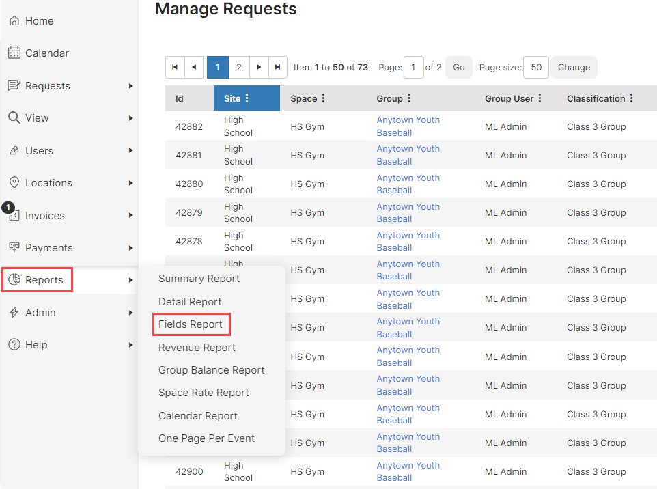Open the Fields Report
Screen dimensions: 657x489
[x=191, y=324]
